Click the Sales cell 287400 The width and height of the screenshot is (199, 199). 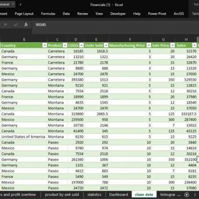click(x=186, y=120)
